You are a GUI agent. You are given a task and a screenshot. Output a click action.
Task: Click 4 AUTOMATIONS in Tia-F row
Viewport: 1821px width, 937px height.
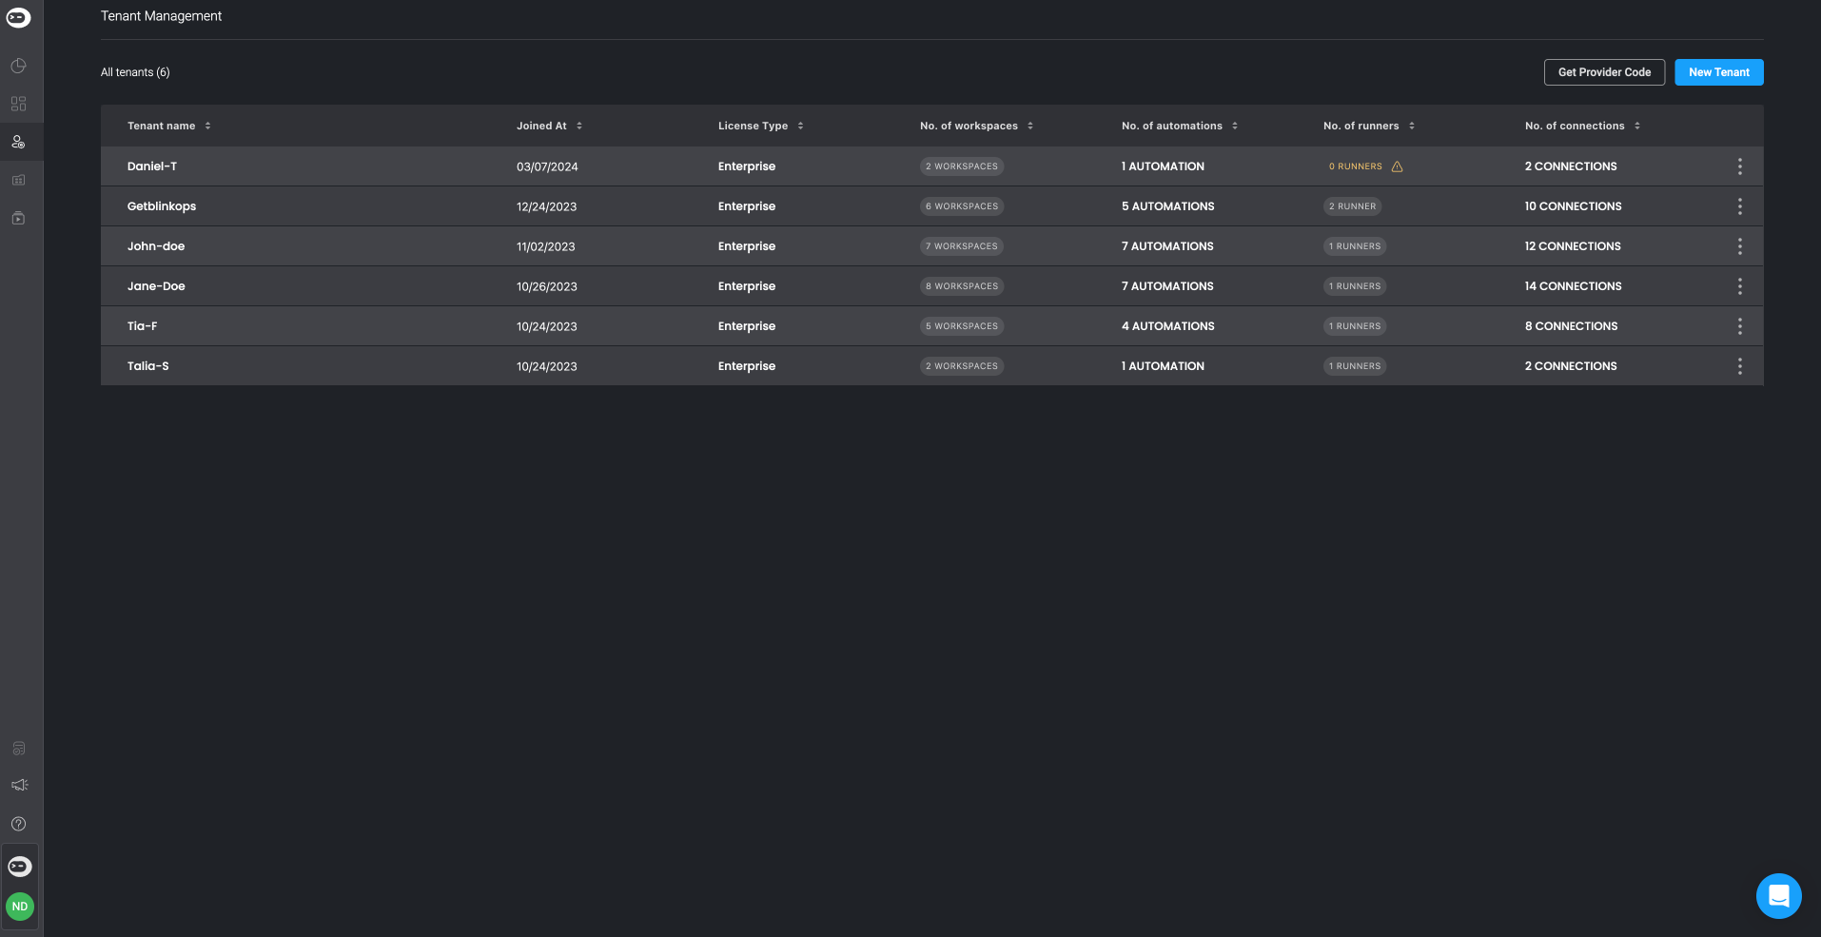(1167, 326)
